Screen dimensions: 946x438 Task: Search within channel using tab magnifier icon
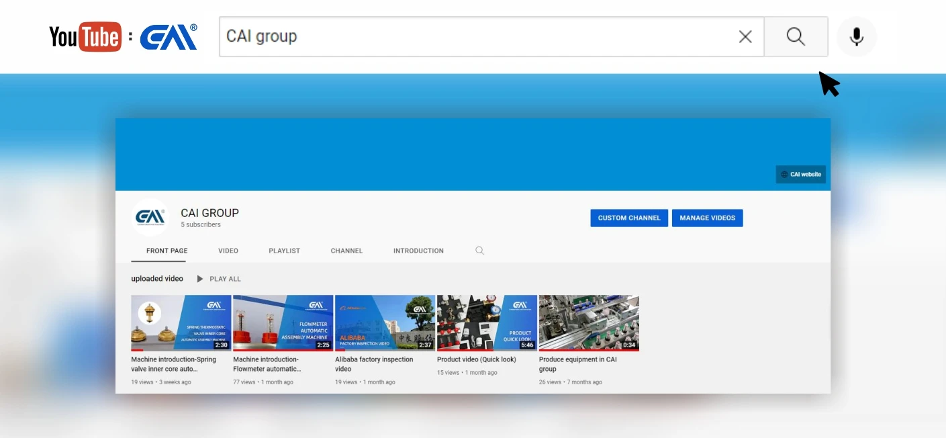479,251
